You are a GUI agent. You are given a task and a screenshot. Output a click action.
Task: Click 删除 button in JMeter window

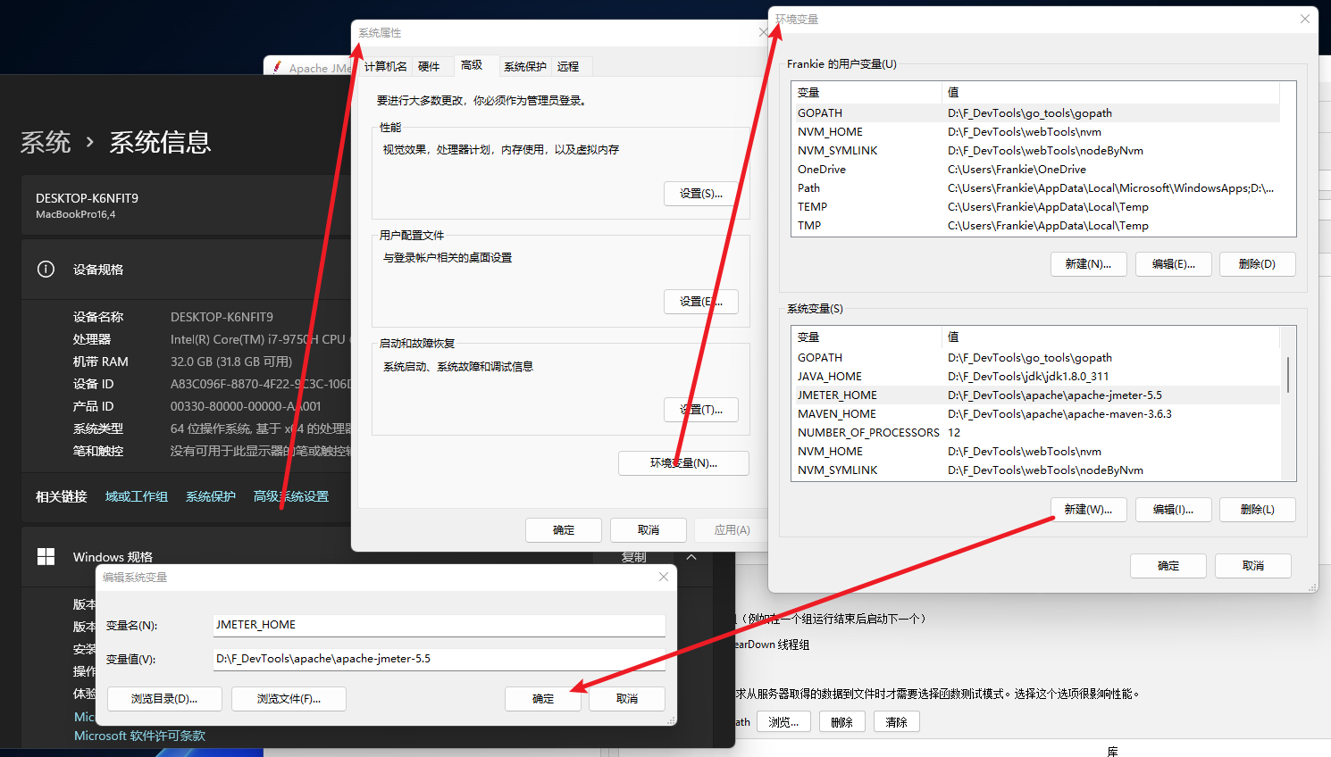pyautogui.click(x=841, y=722)
